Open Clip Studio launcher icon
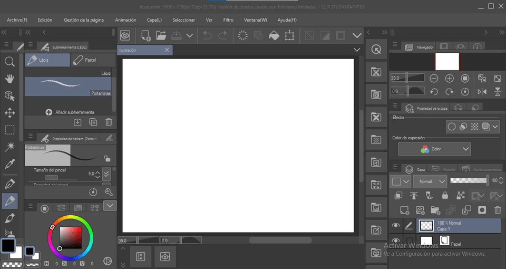The height and width of the screenshot is (269, 506). 125,35
